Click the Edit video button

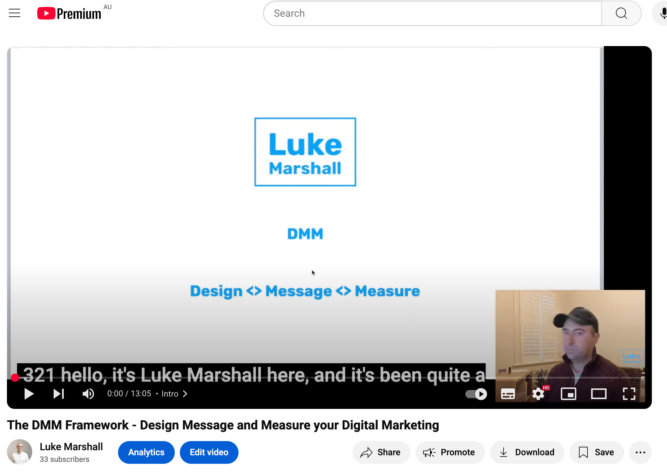[x=209, y=452]
